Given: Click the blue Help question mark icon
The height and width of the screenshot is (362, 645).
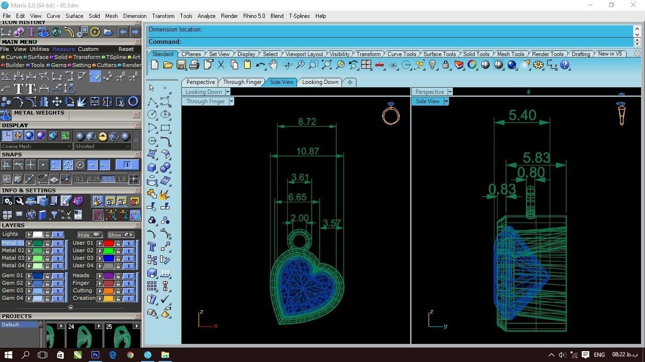Looking at the screenshot, I should (x=565, y=65).
